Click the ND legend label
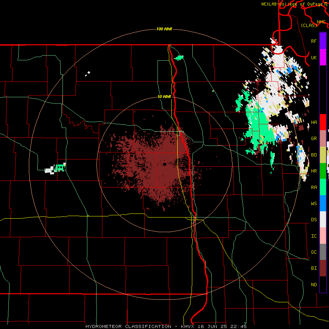Image resolution: width=329 pixels, height=329 pixels. 314,285
